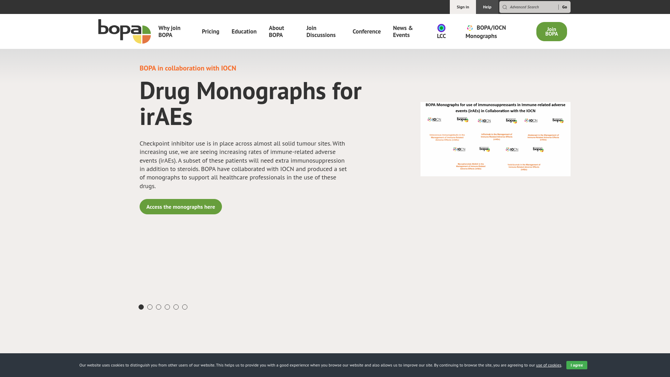670x377 pixels.
Task: Go to Join Discussions
Action: point(321,31)
